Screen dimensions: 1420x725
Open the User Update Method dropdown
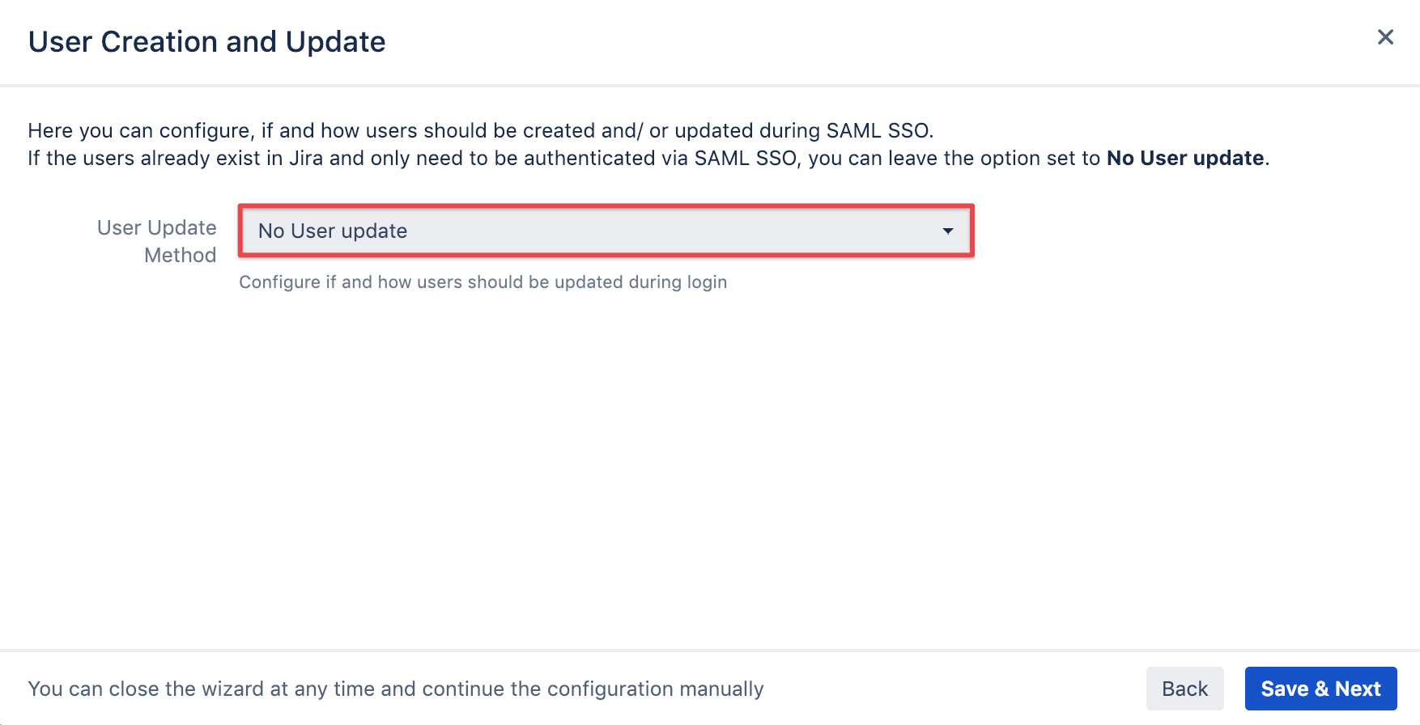pyautogui.click(x=606, y=231)
